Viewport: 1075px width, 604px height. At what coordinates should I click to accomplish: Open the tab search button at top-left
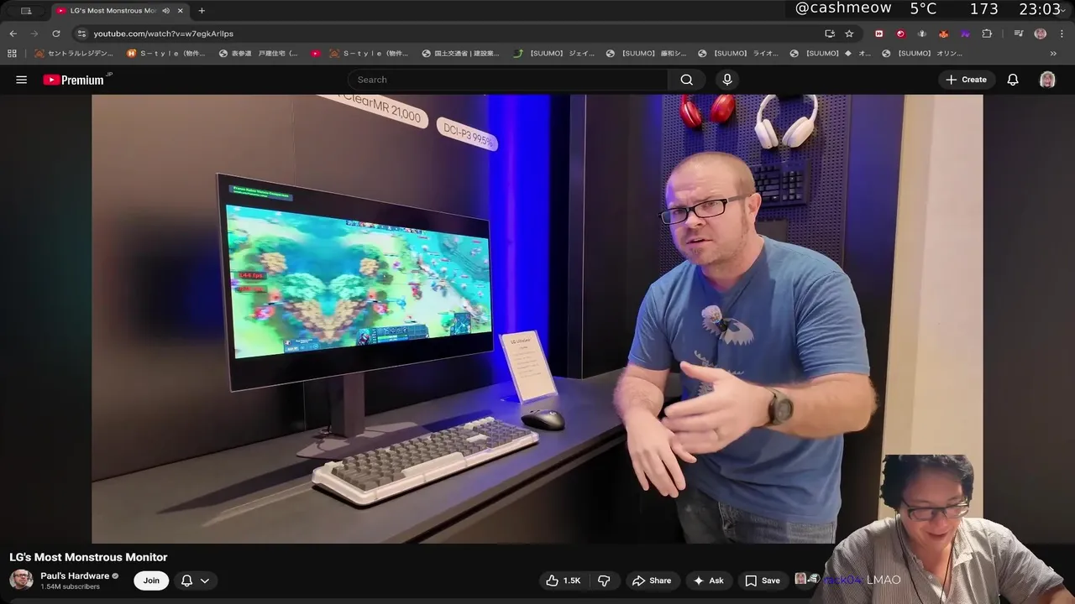tap(26, 11)
